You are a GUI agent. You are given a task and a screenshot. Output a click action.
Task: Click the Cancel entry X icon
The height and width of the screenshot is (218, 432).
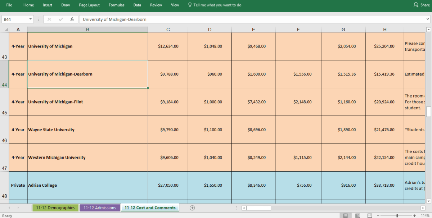[x=49, y=19]
